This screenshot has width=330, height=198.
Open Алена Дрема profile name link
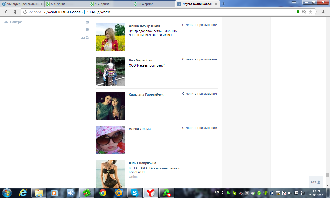coord(140,129)
